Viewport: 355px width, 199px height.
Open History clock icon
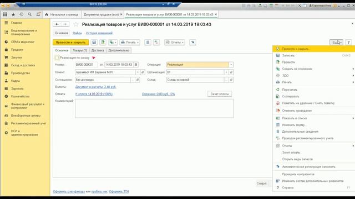point(22,14)
